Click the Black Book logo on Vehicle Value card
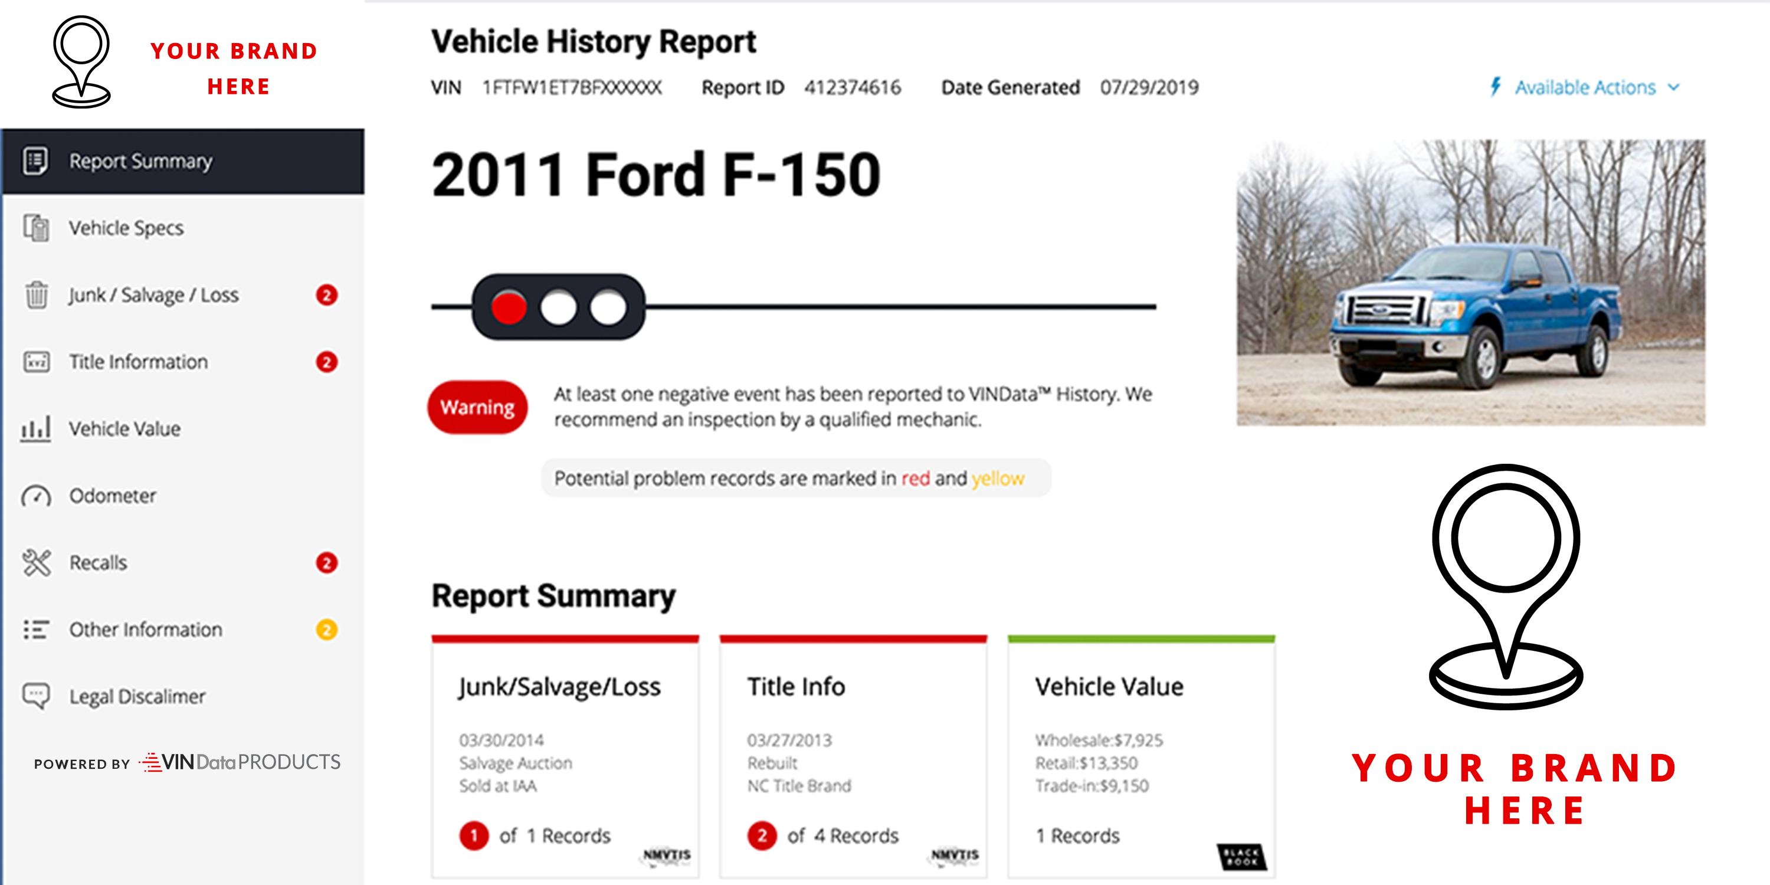Image resolution: width=1770 pixels, height=885 pixels. tap(1241, 857)
